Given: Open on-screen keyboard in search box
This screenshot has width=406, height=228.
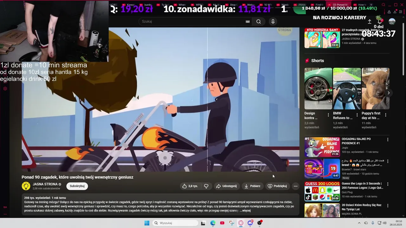Looking at the screenshot, I should click(248, 22).
